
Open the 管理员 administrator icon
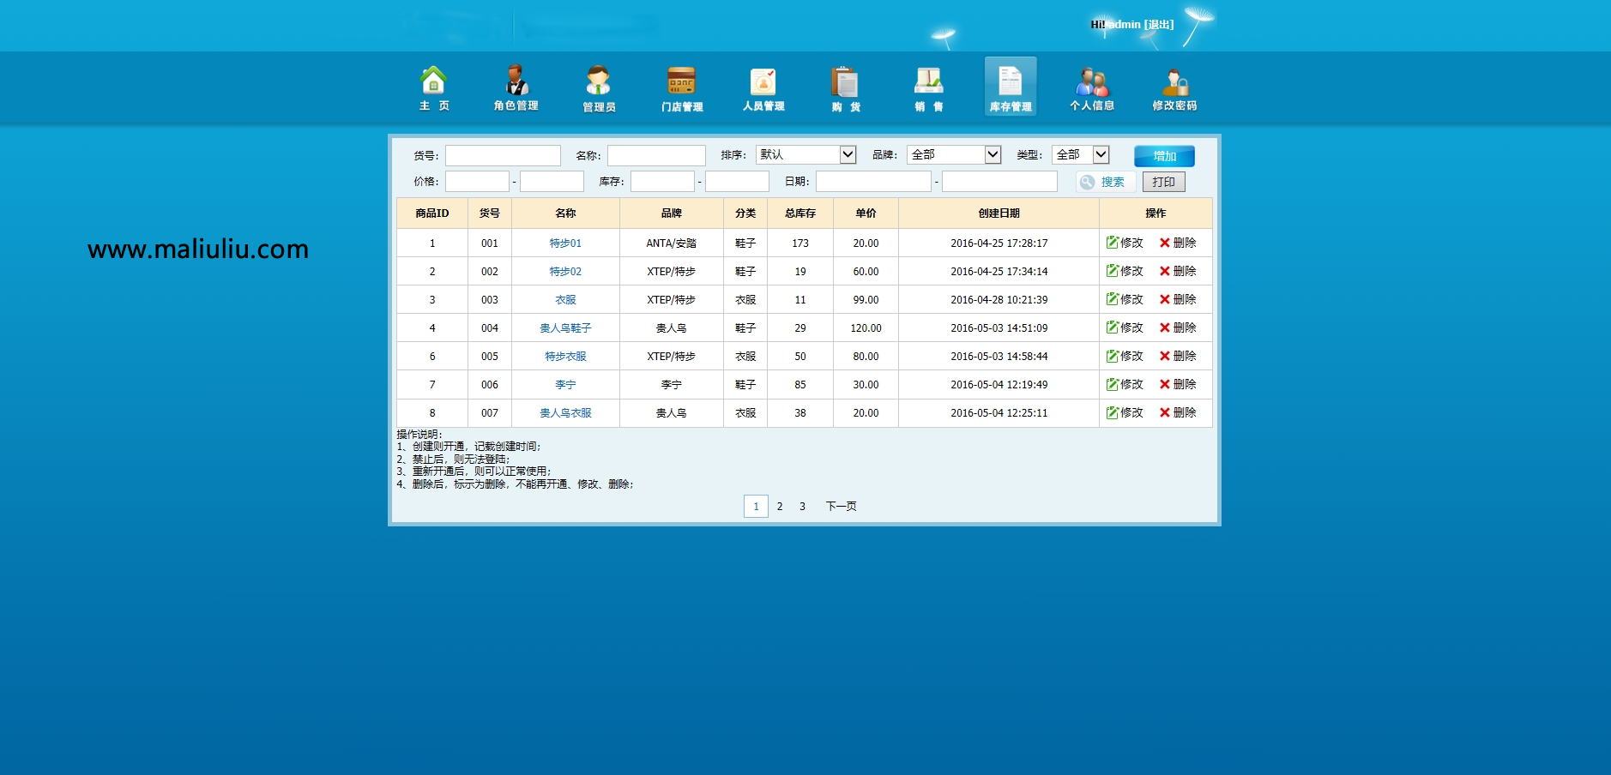pos(599,86)
